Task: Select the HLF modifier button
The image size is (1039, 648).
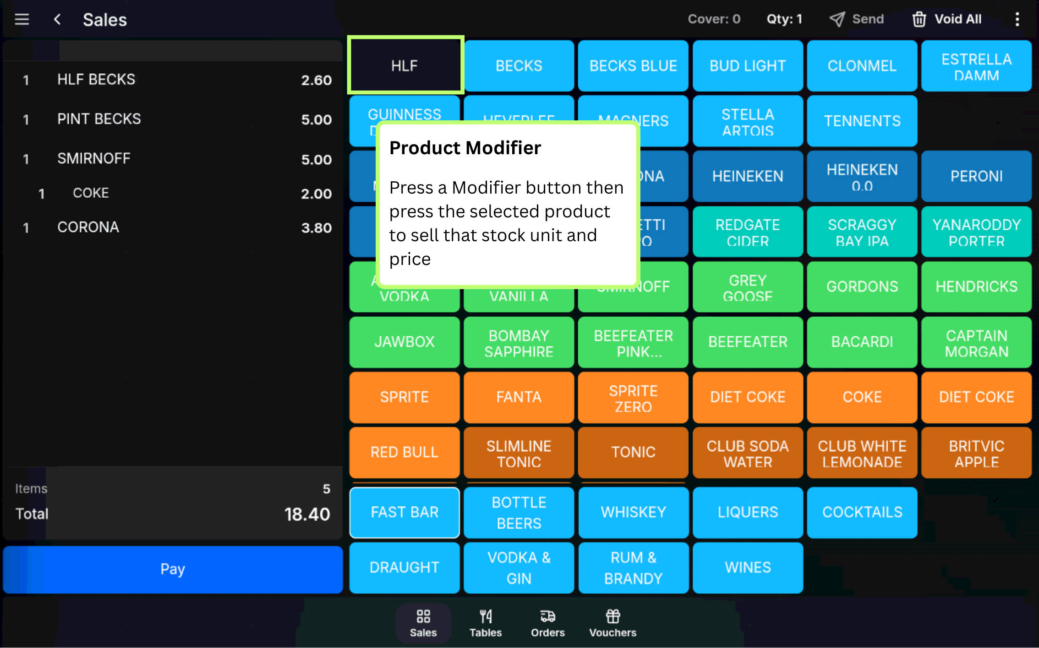Action: pos(405,65)
